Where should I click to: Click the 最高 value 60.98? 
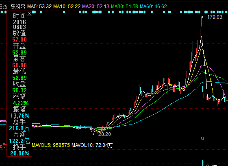pos(20,65)
